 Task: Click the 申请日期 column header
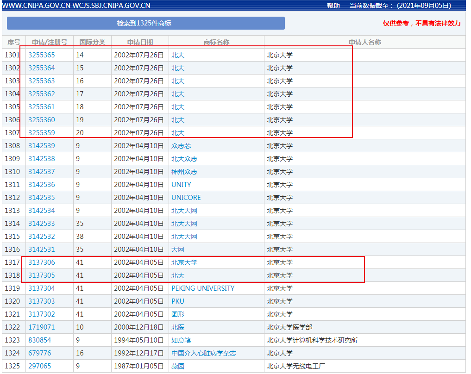[x=140, y=42]
